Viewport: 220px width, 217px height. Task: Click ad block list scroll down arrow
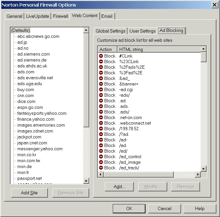click(203, 169)
